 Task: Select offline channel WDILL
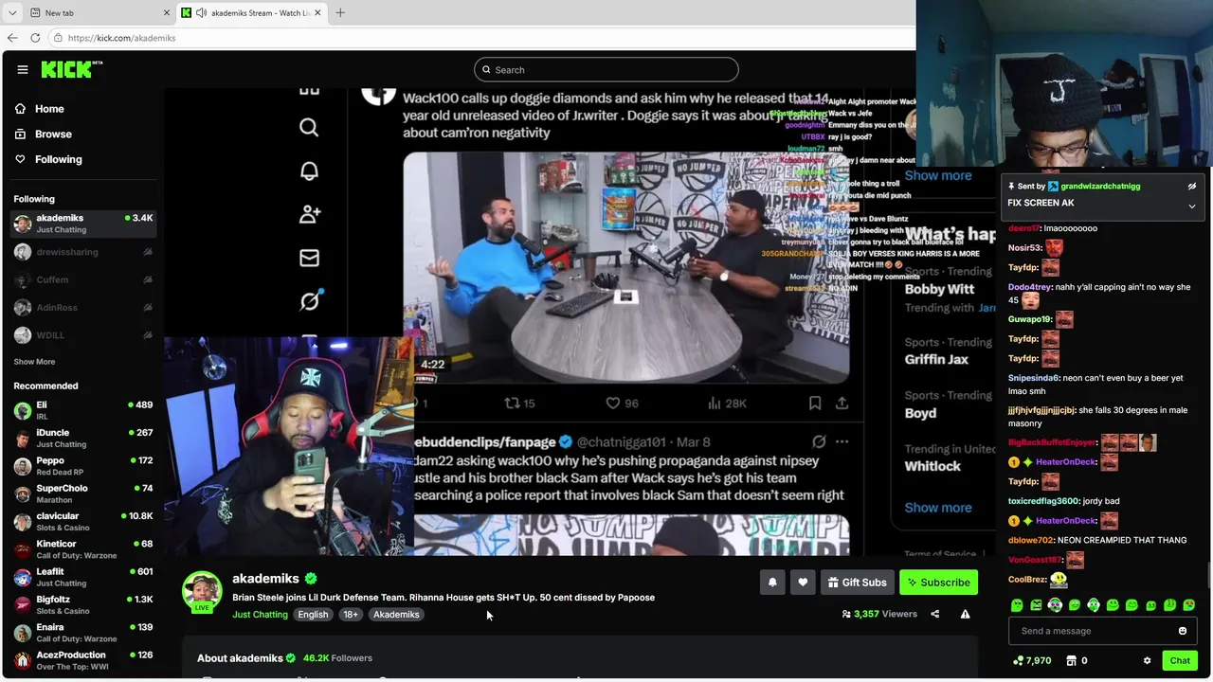(x=83, y=334)
